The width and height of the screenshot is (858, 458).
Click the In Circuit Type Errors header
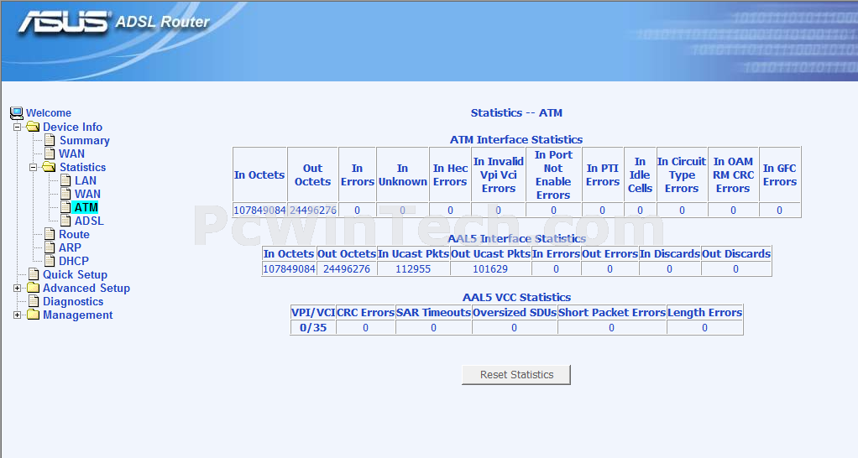click(682, 174)
